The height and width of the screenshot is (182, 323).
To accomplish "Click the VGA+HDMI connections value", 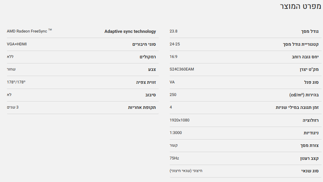I will (17, 44).
